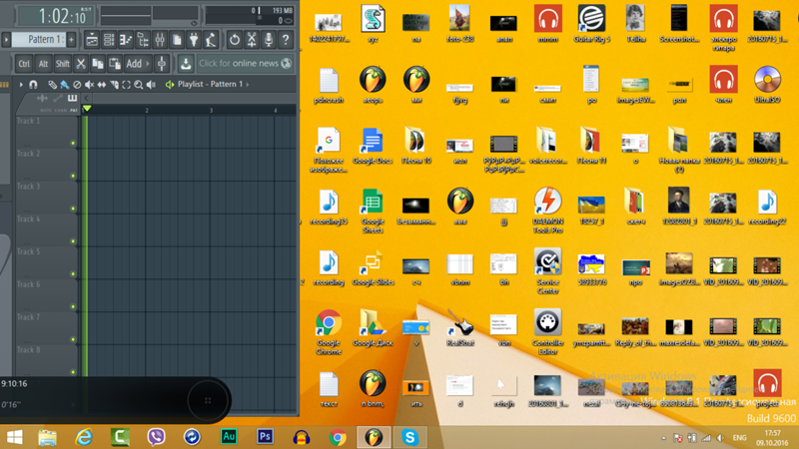Screen dimensions: 799x449
Task: Open Guitar Rig 5 desktop shortcut
Action: (591, 23)
